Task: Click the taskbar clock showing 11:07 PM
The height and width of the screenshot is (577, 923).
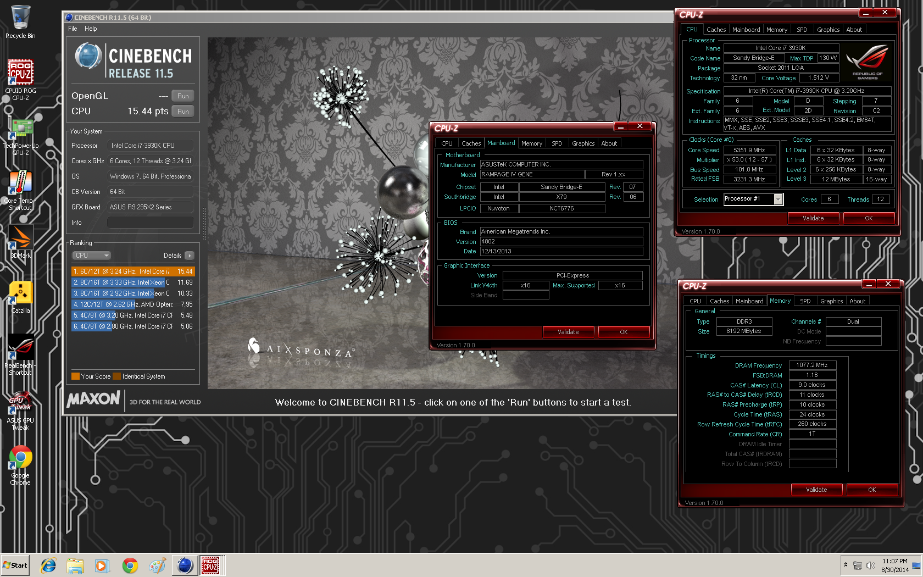Action: click(x=894, y=565)
